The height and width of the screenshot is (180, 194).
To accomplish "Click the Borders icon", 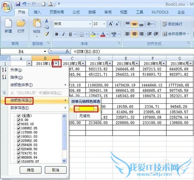I will (x=82, y=34).
